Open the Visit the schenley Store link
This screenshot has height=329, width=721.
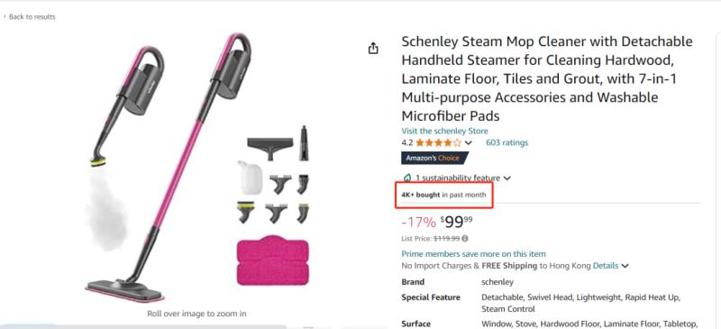coord(444,131)
